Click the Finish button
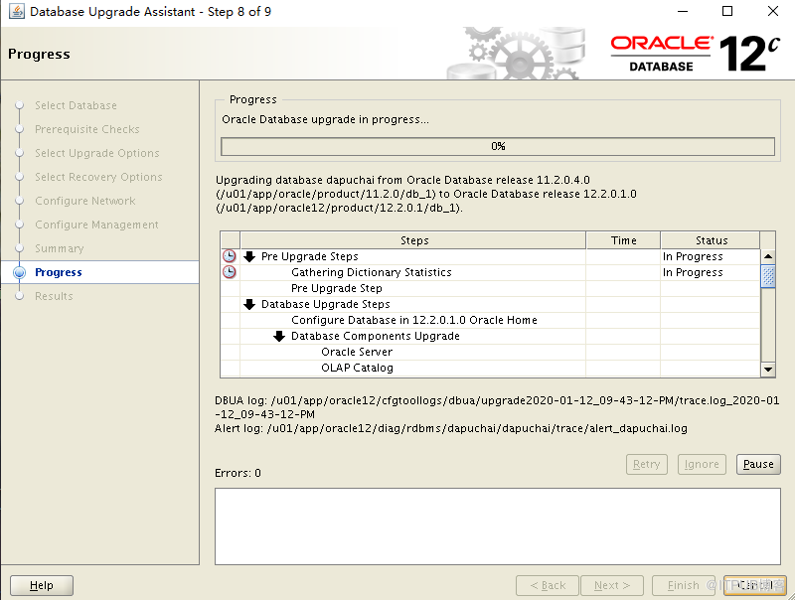This screenshot has height=600, width=795. point(683,585)
